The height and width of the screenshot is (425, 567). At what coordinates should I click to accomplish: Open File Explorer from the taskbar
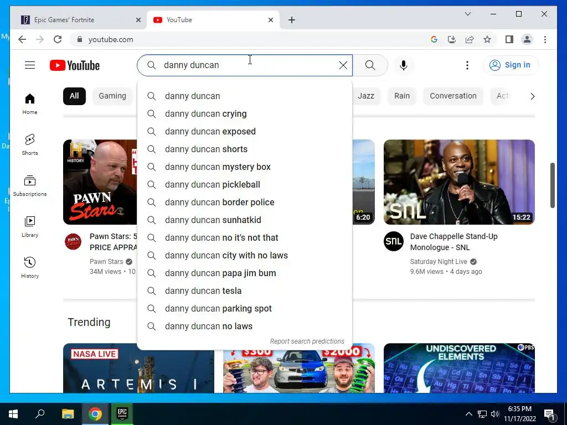[x=68, y=414]
